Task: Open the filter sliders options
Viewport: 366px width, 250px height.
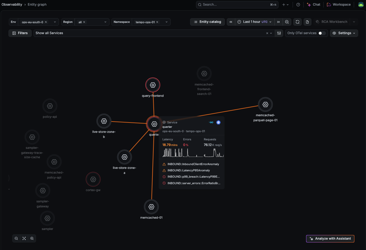Action: pos(279,33)
